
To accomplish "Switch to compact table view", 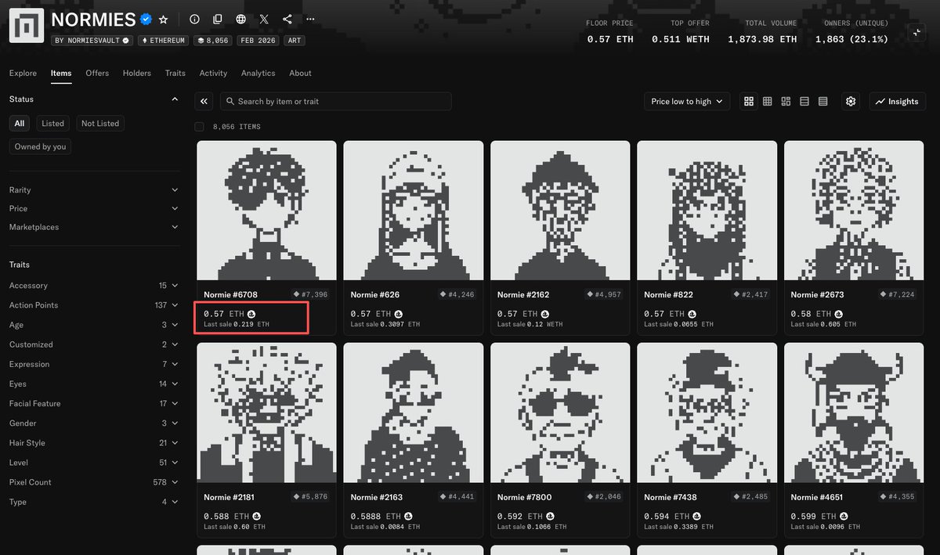I will pos(823,101).
